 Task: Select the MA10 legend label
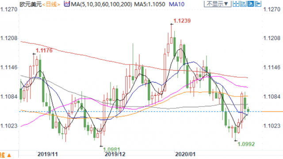click(176, 4)
